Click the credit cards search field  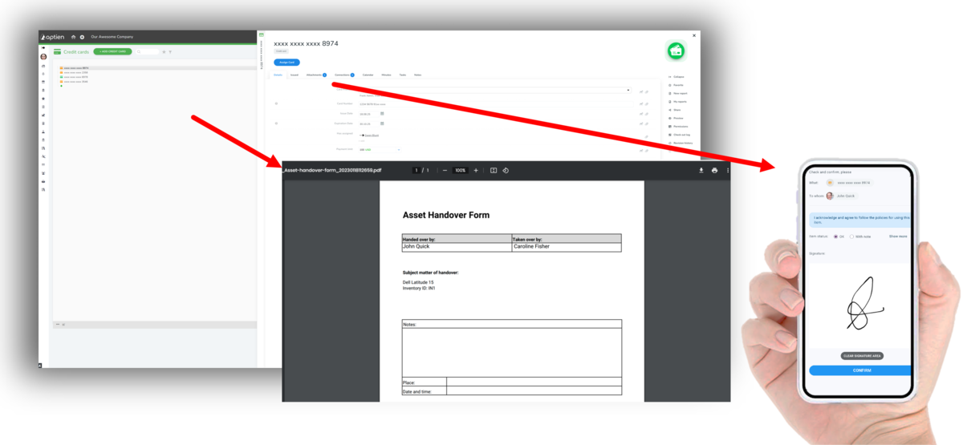coord(148,51)
